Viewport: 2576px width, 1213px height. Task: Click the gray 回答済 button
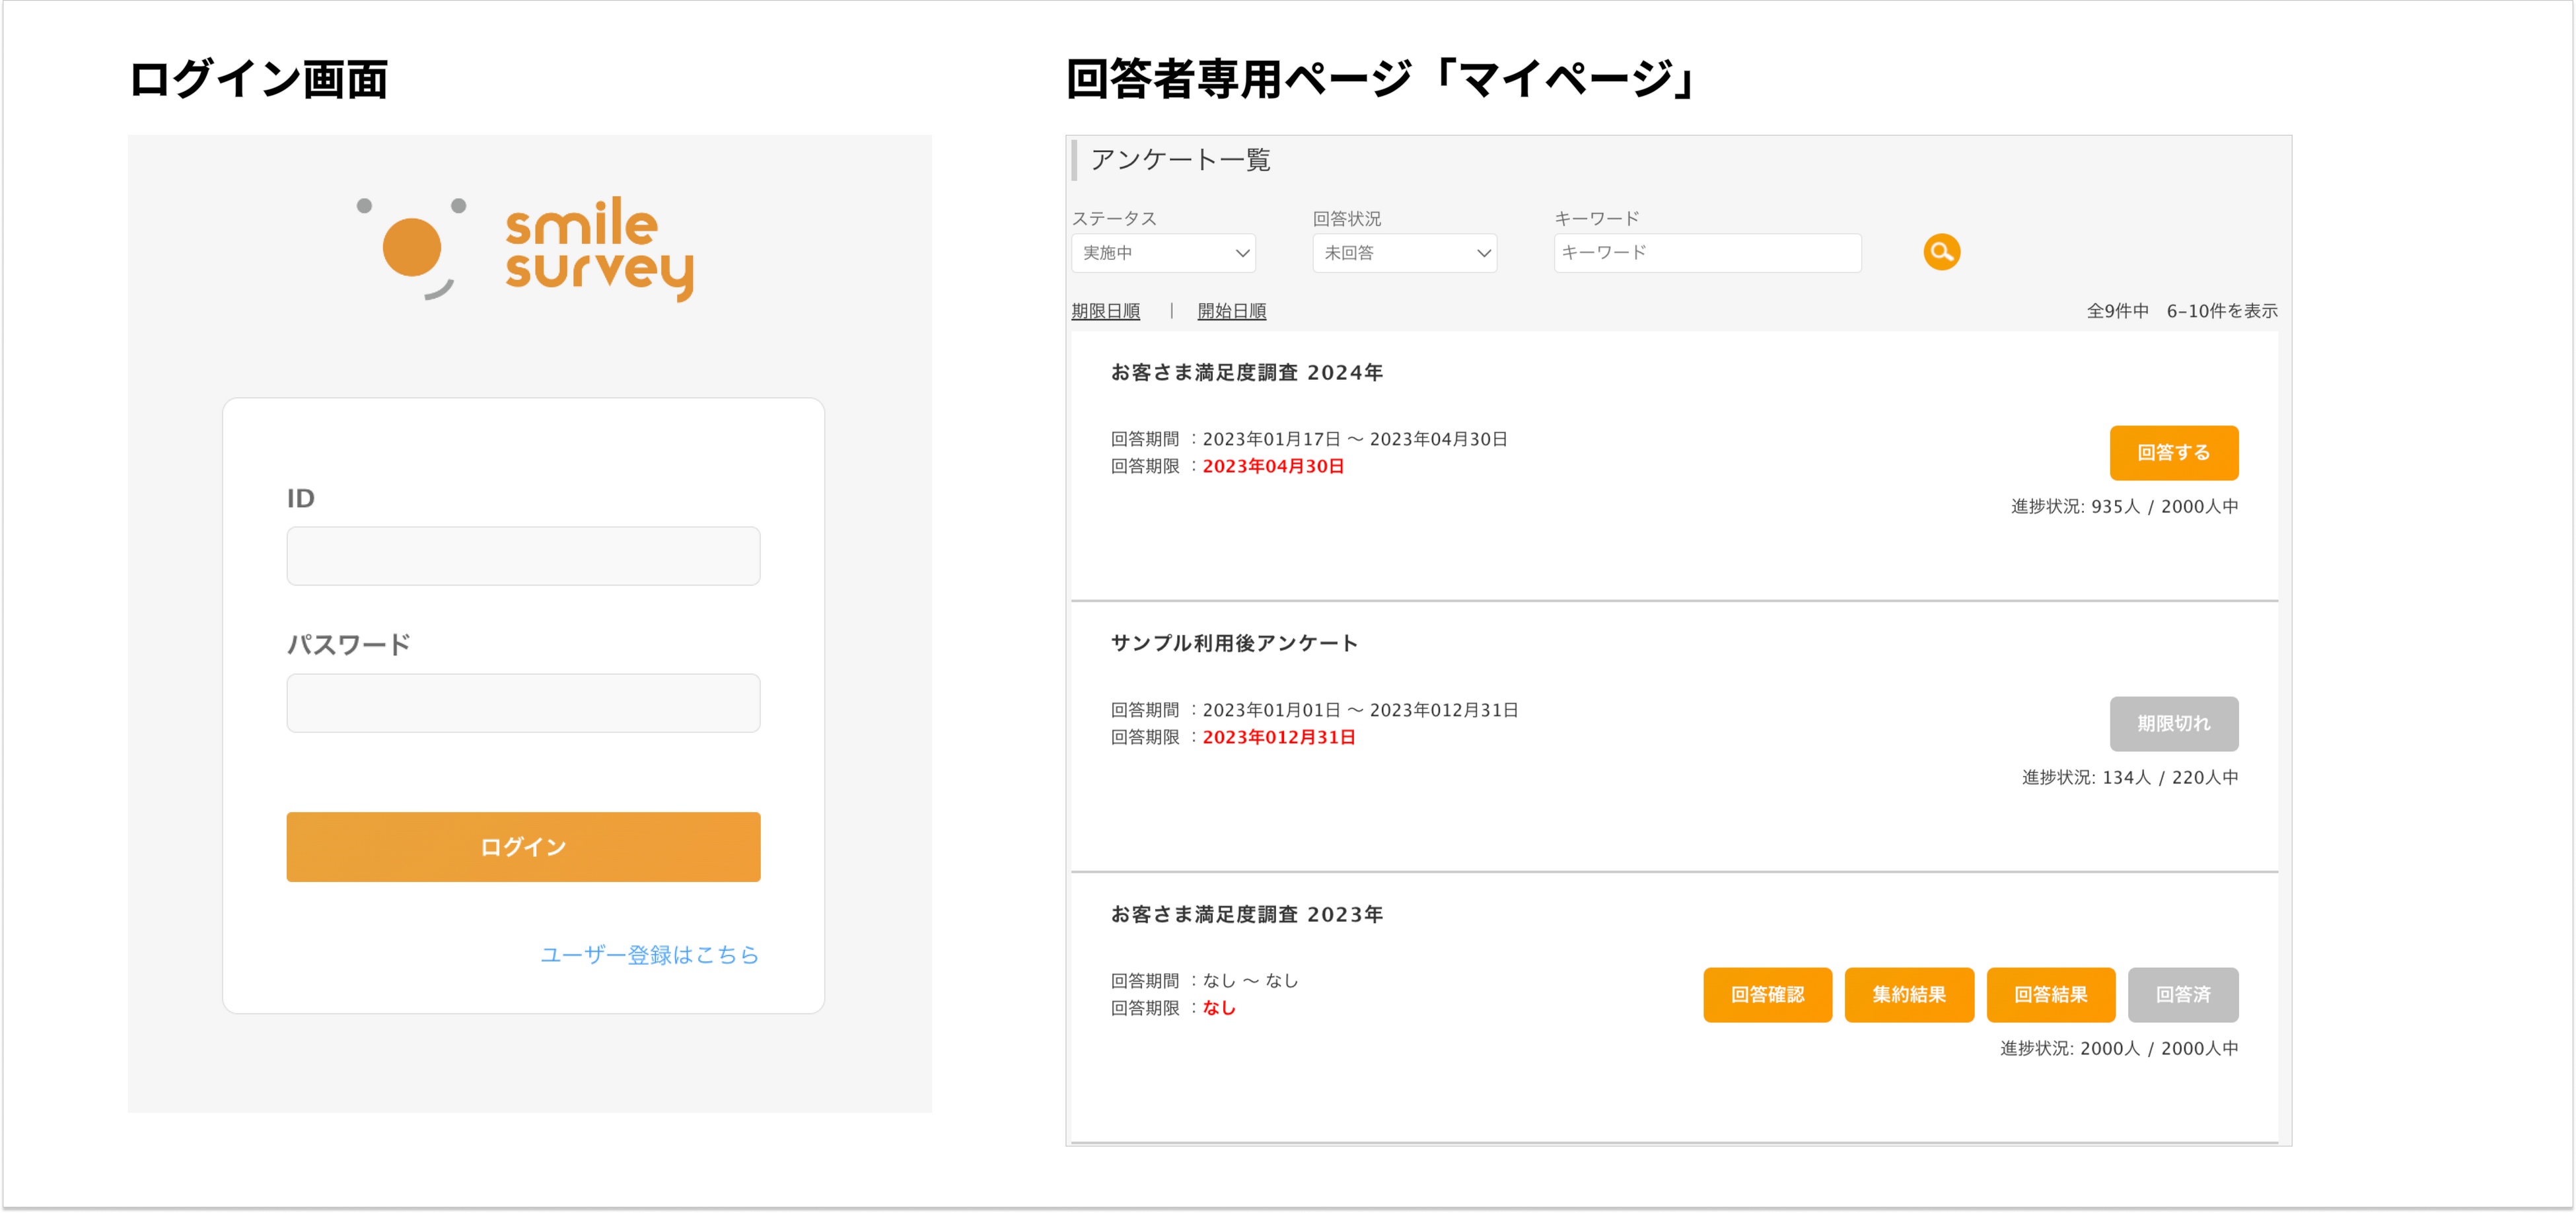(2182, 995)
